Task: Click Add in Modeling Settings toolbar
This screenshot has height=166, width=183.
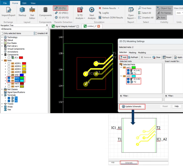Action: [x=123, y=57]
